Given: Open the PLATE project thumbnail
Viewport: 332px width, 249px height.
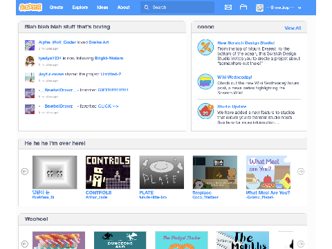Looking at the screenshot, I should pyautogui.click(x=162, y=172).
